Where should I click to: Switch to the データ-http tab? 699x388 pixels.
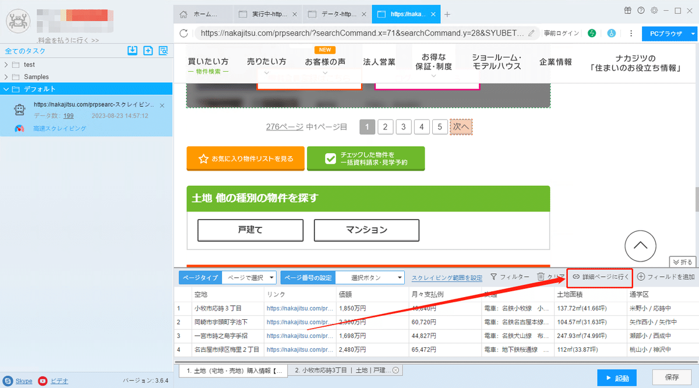338,14
